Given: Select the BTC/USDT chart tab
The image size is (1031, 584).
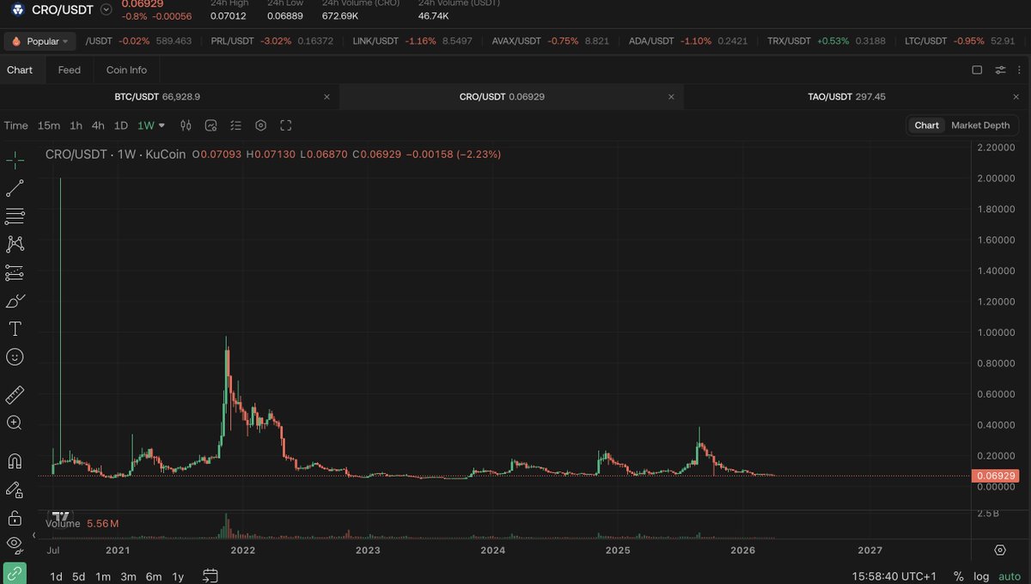Looking at the screenshot, I should (157, 97).
